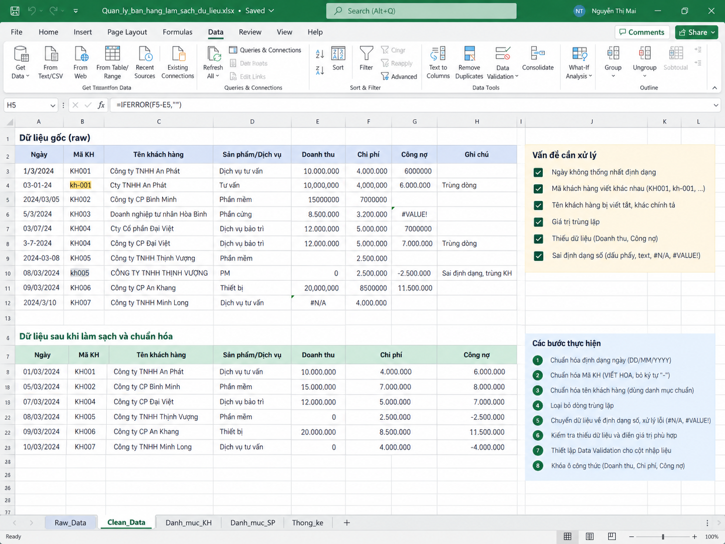Open the Insert ribbon tab

pos(83,32)
